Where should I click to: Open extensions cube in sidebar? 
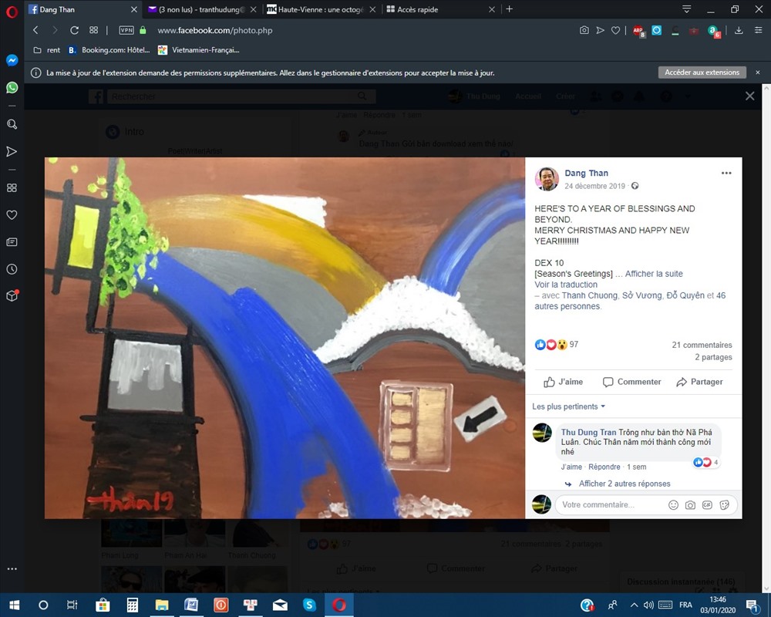click(x=12, y=295)
